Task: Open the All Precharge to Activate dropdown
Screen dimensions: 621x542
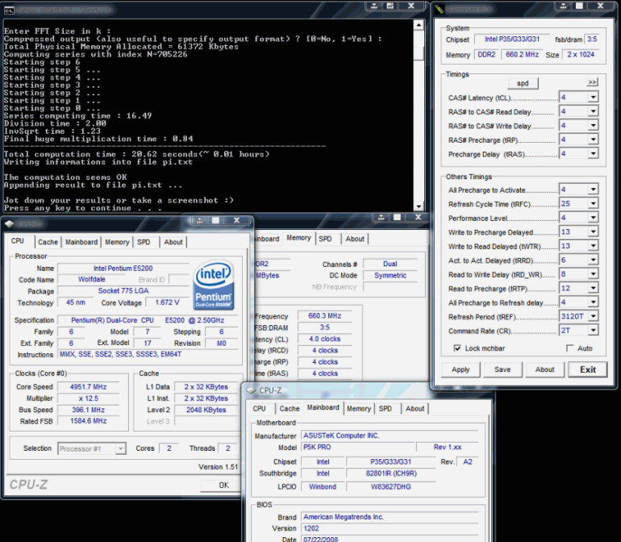Action: (x=593, y=190)
